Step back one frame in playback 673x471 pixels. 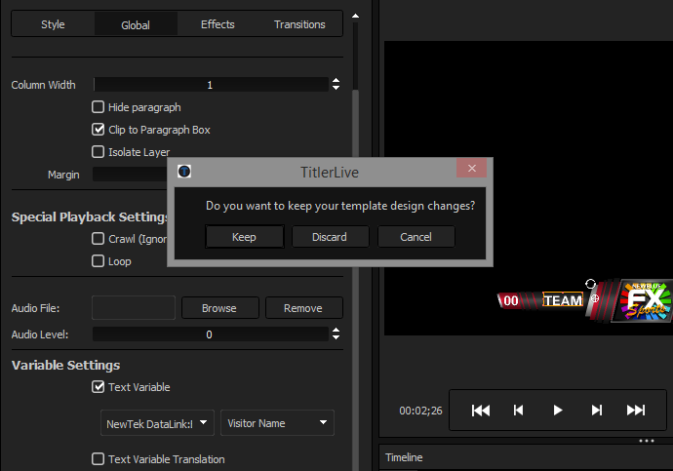pyautogui.click(x=520, y=411)
